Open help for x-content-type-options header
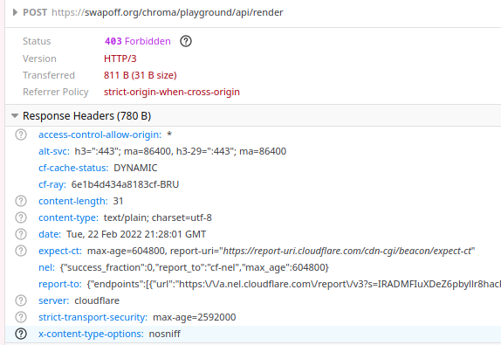Viewport: 501px width, 345px height. point(21,335)
